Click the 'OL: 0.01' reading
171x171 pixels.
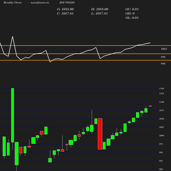[x=132, y=18]
